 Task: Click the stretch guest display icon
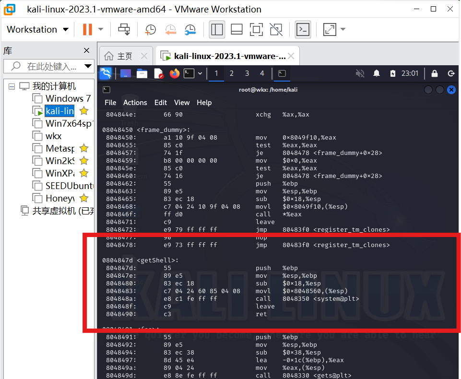(x=330, y=29)
